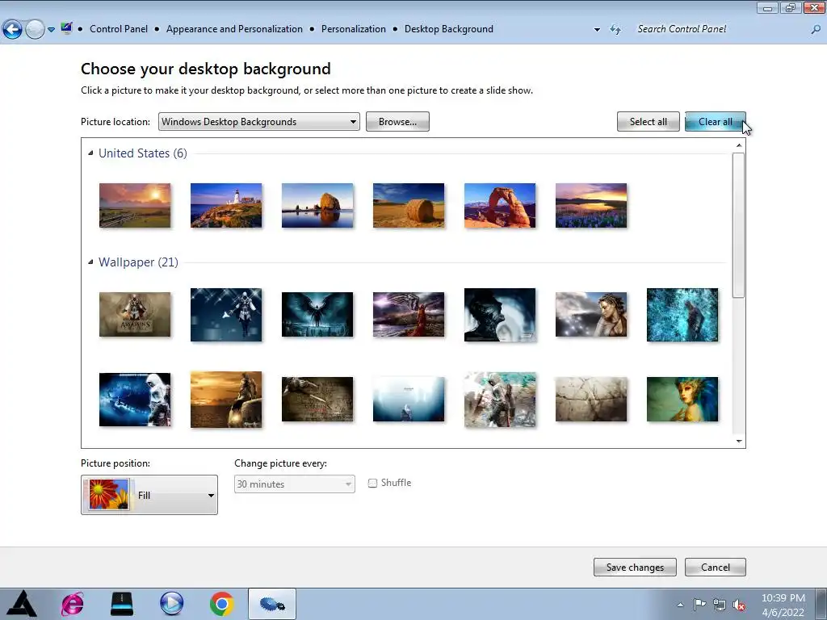The image size is (827, 620).
Task: Select the pale blue misty figure wallpaper
Action: pos(409,400)
